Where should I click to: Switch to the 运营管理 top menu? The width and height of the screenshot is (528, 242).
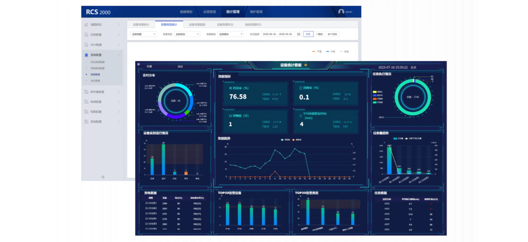click(x=209, y=12)
